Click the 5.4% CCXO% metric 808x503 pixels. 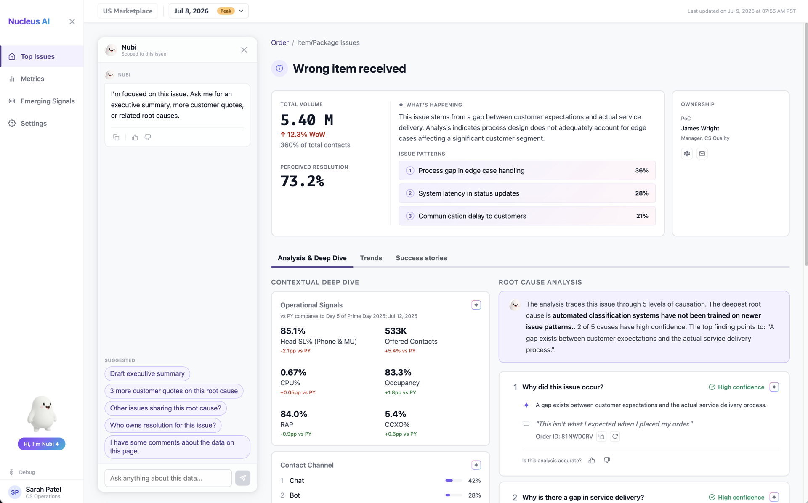401,423
